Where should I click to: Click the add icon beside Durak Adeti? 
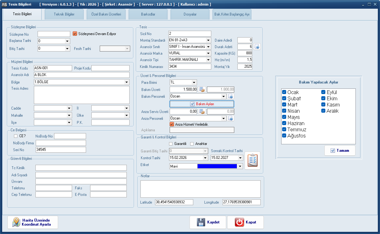point(257,47)
